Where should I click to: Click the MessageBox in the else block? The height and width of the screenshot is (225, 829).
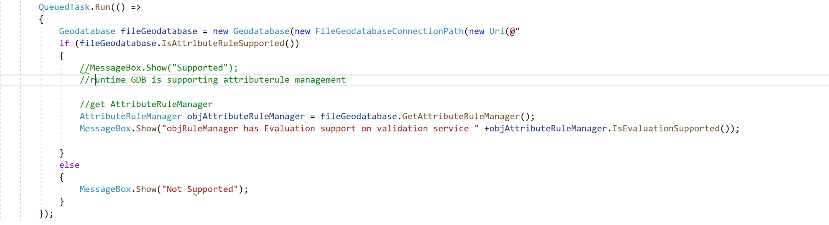(105, 189)
